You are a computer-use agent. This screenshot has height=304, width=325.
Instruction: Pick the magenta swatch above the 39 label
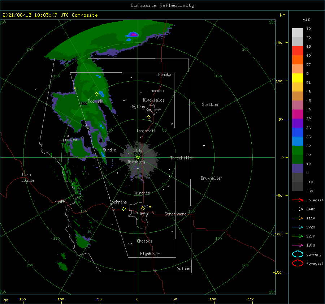click(298, 114)
